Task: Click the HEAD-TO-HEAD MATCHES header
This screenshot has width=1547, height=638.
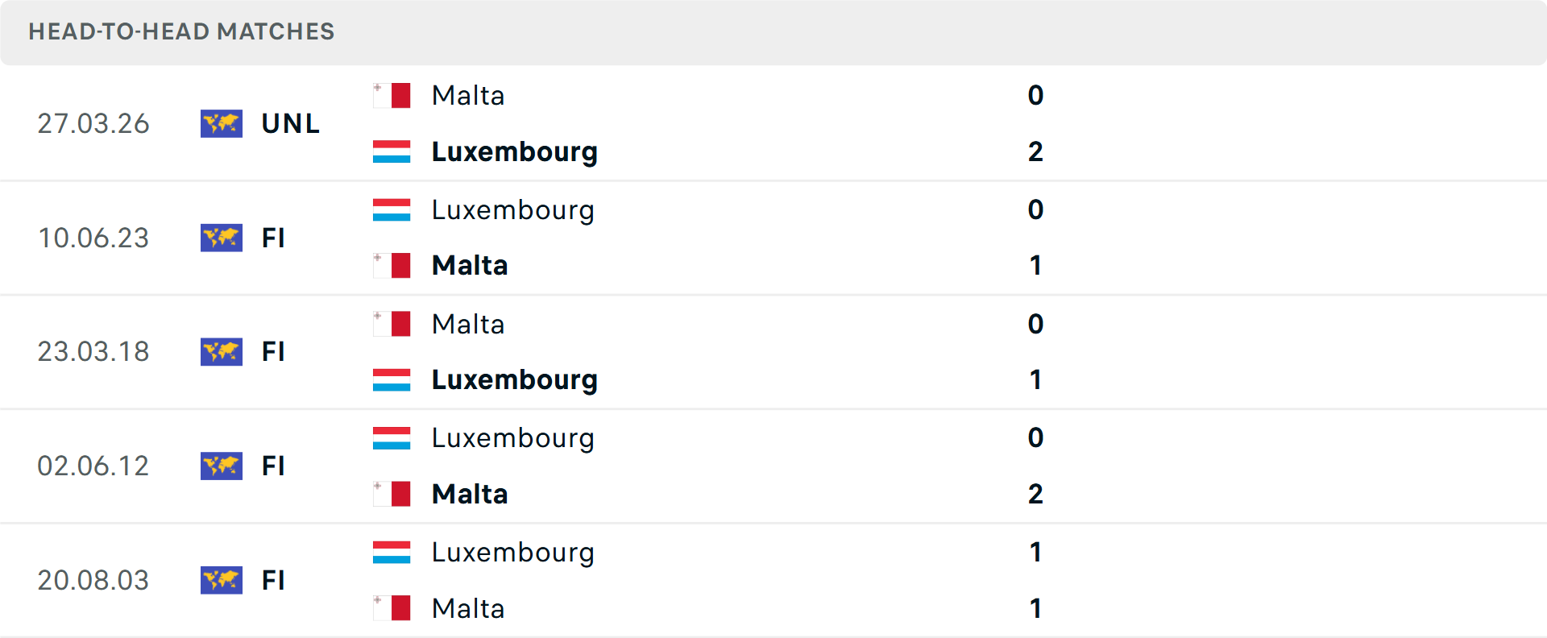Action: click(181, 32)
